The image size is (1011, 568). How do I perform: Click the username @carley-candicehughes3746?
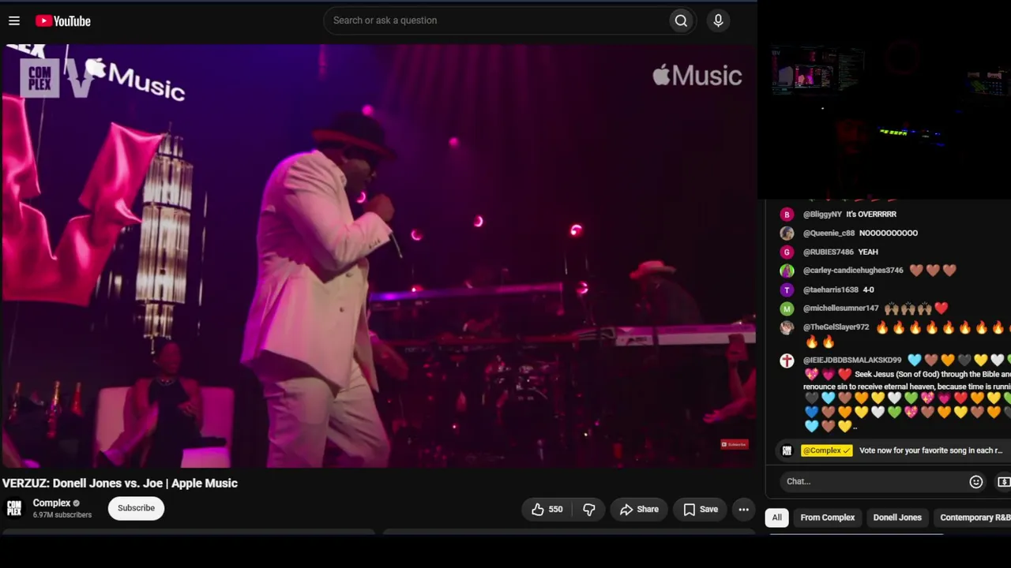coord(853,271)
